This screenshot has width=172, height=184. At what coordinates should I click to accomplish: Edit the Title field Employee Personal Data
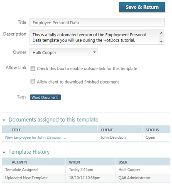point(97,22)
